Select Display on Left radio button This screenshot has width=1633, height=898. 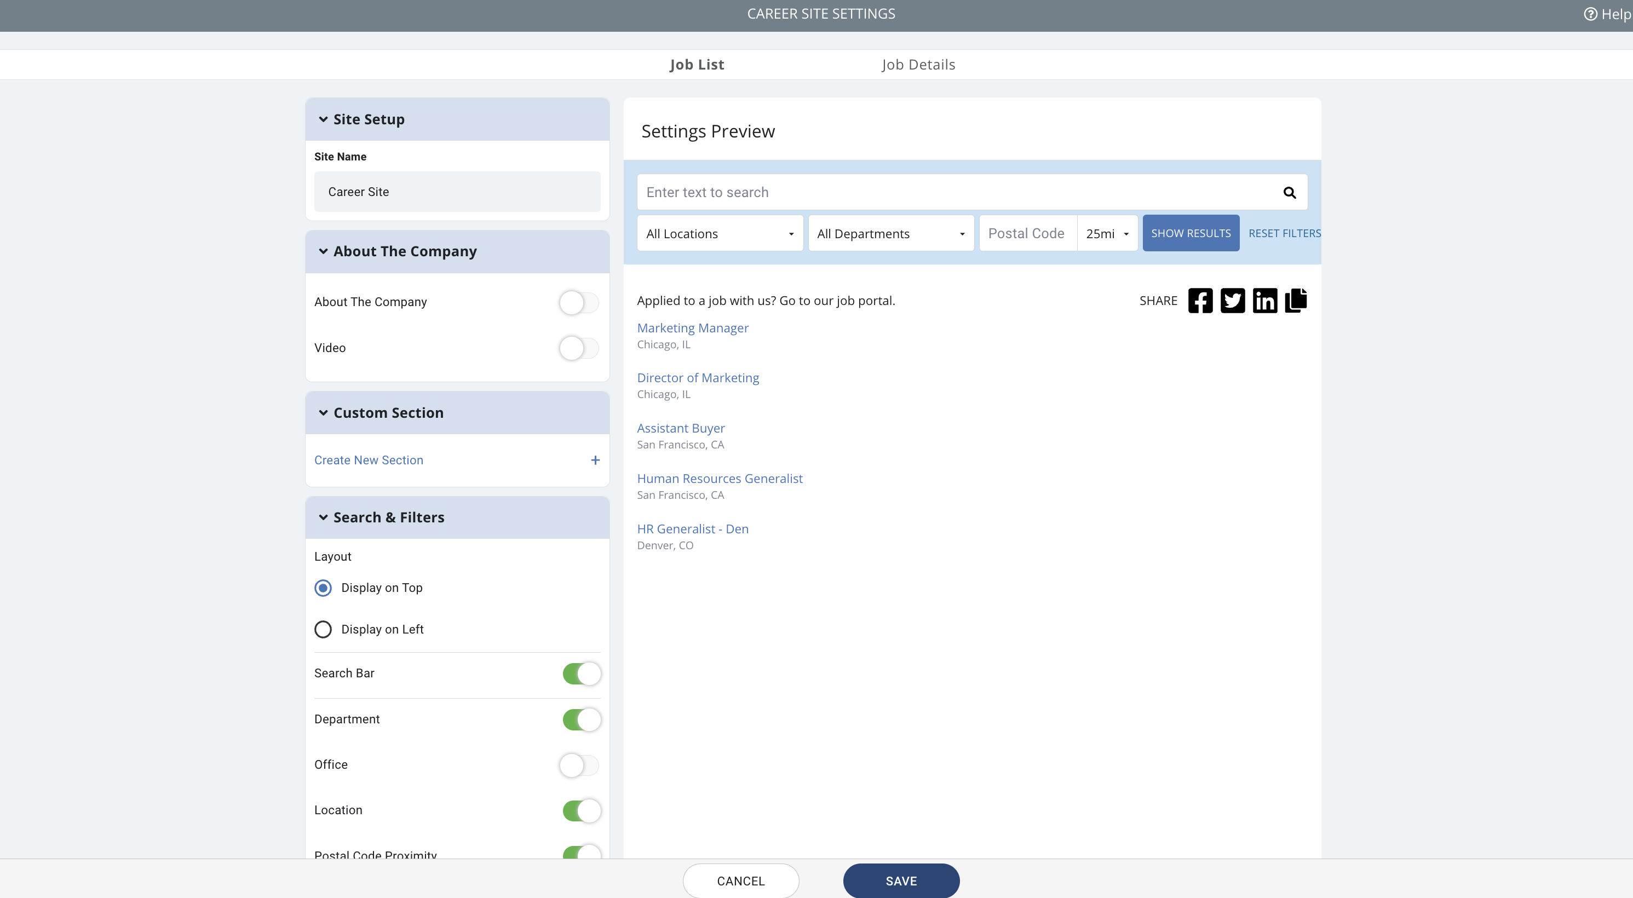(x=323, y=629)
